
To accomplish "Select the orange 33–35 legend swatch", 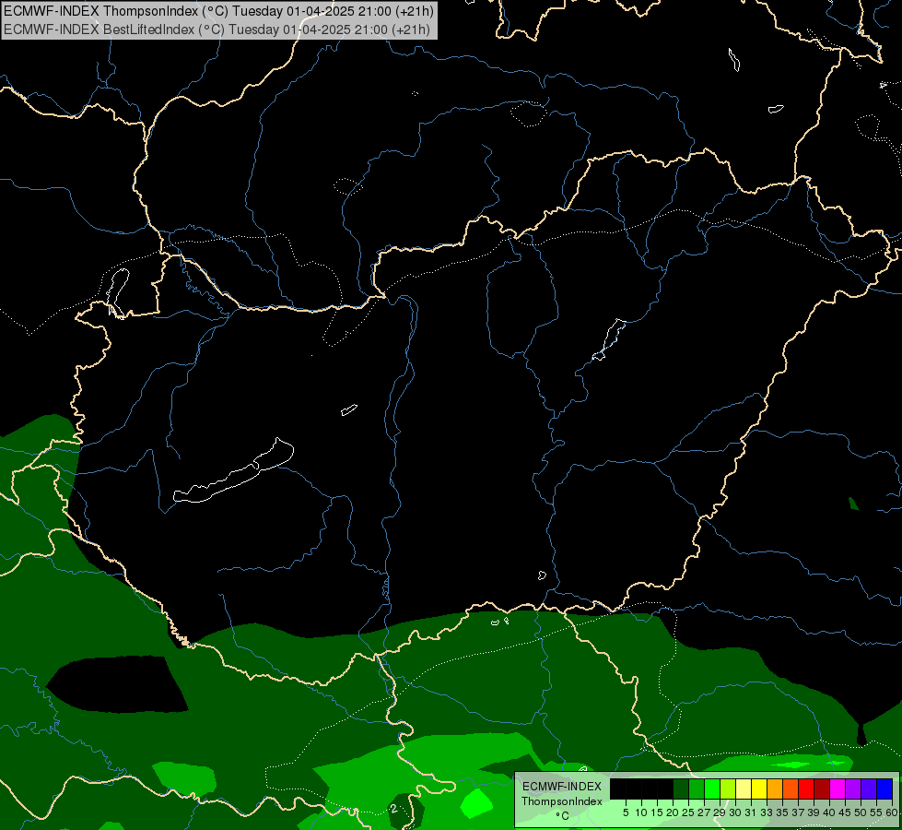I will [775, 788].
